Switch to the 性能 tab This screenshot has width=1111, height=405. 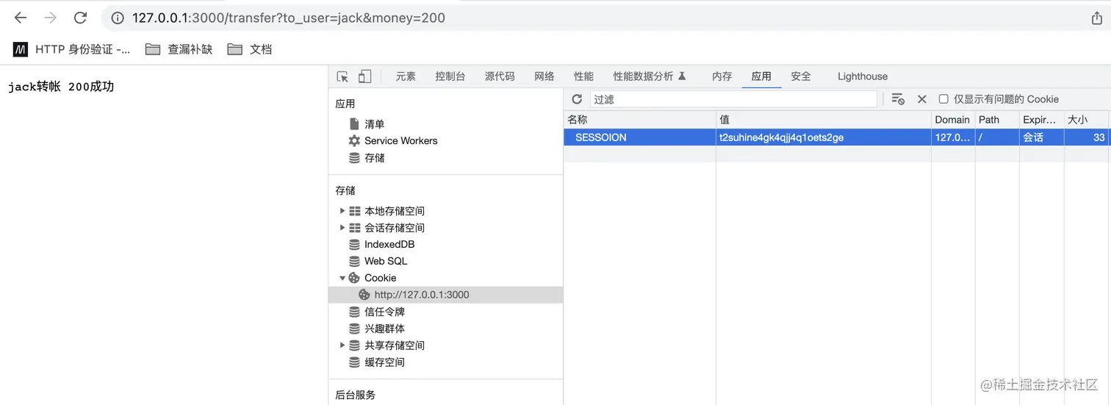pyautogui.click(x=584, y=76)
